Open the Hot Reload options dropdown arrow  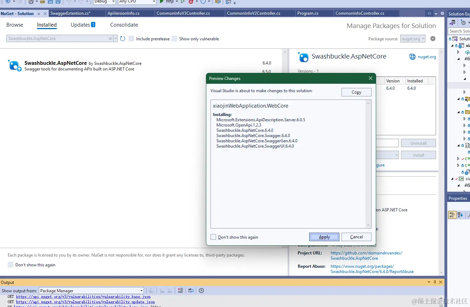[197, 2]
